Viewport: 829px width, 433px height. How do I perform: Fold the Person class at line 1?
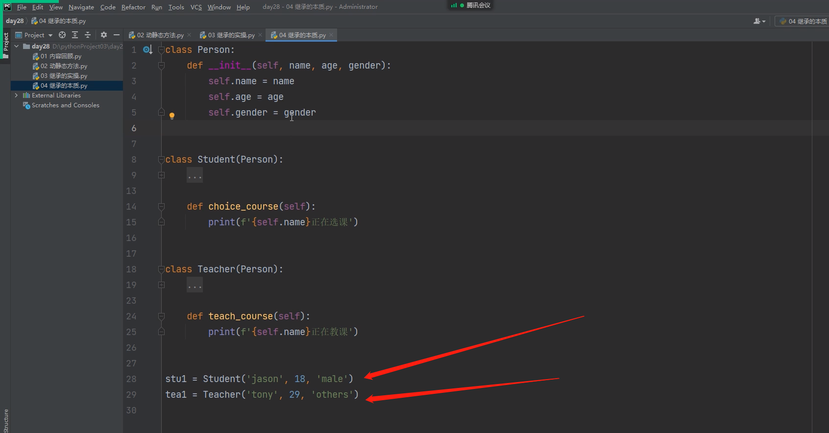pos(161,49)
